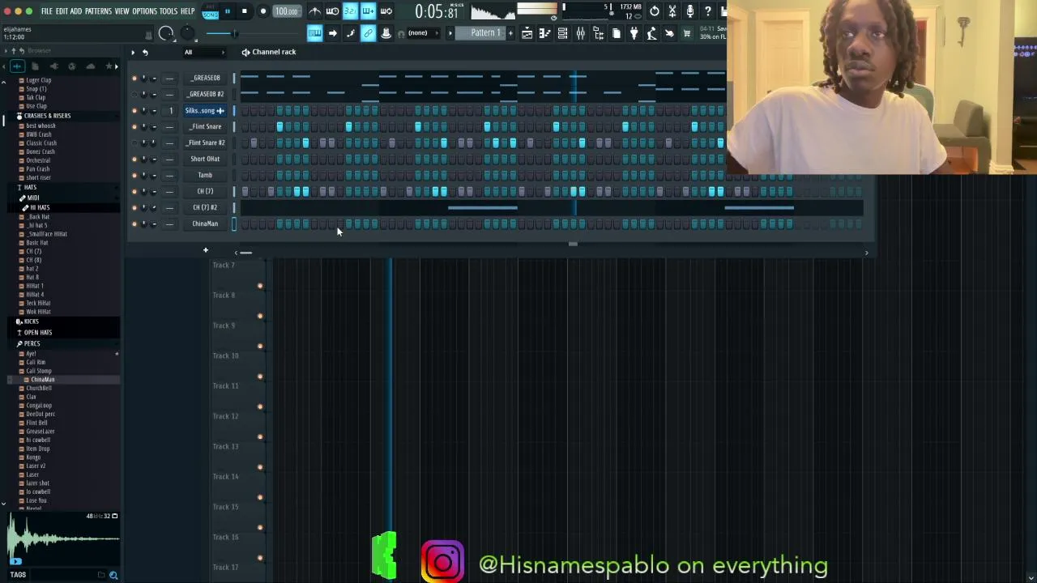Select the _GREASE08 channel button
Image resolution: width=1037 pixels, height=583 pixels.
coord(205,78)
